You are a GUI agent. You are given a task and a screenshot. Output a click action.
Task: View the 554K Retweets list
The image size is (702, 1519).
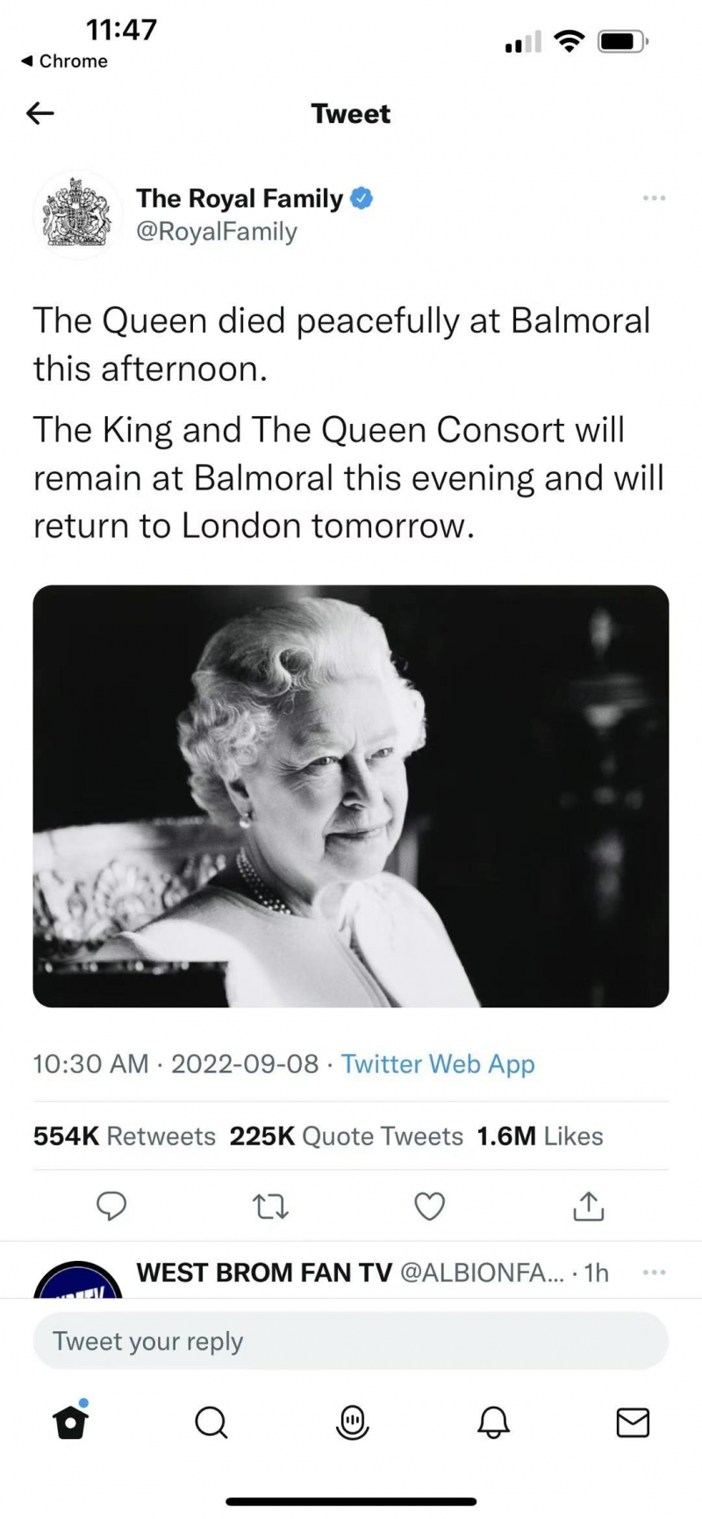pos(125,1136)
